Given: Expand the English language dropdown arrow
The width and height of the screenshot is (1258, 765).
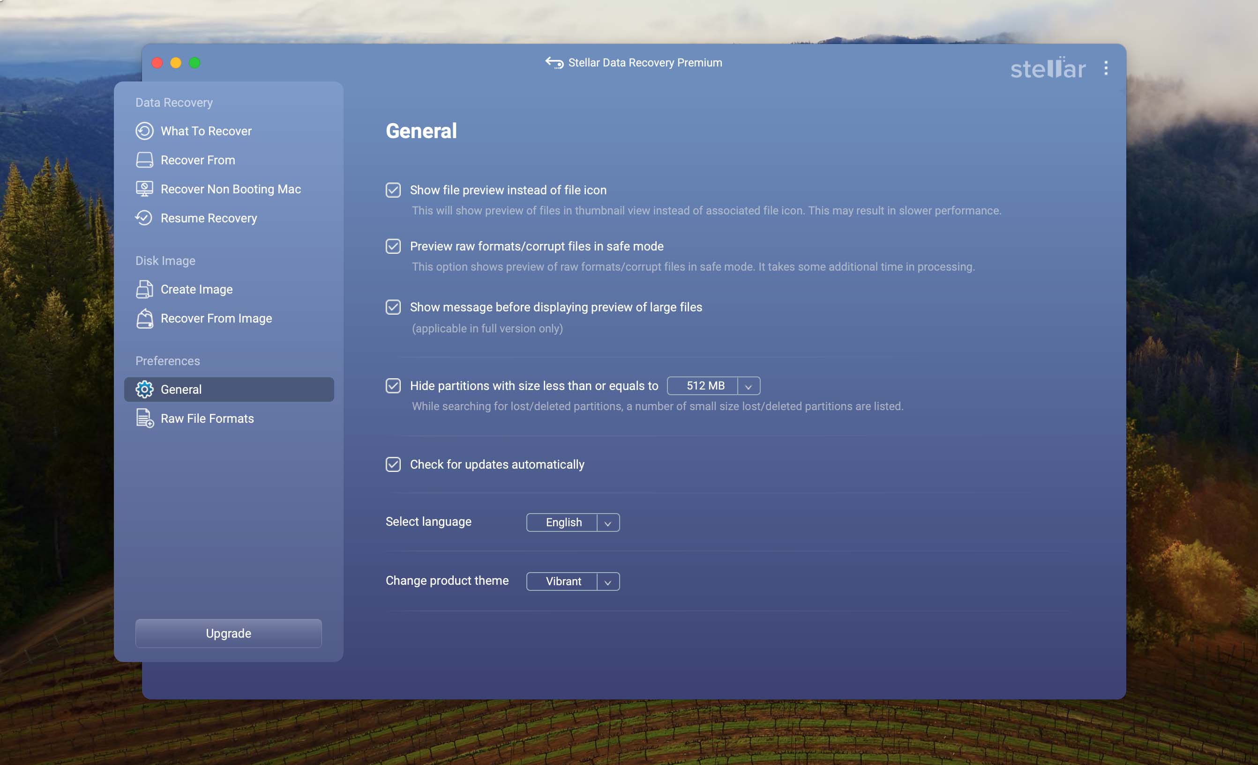Looking at the screenshot, I should point(608,523).
